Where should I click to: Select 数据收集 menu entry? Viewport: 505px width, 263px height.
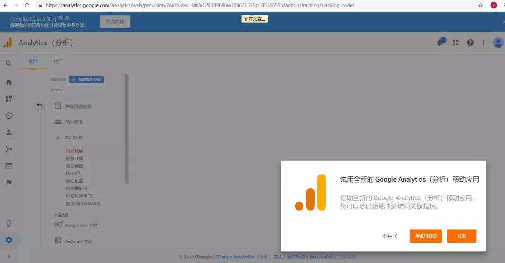(74, 158)
